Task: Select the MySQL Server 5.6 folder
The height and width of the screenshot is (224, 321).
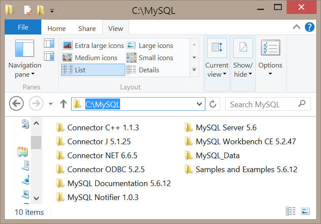Action: (221, 128)
